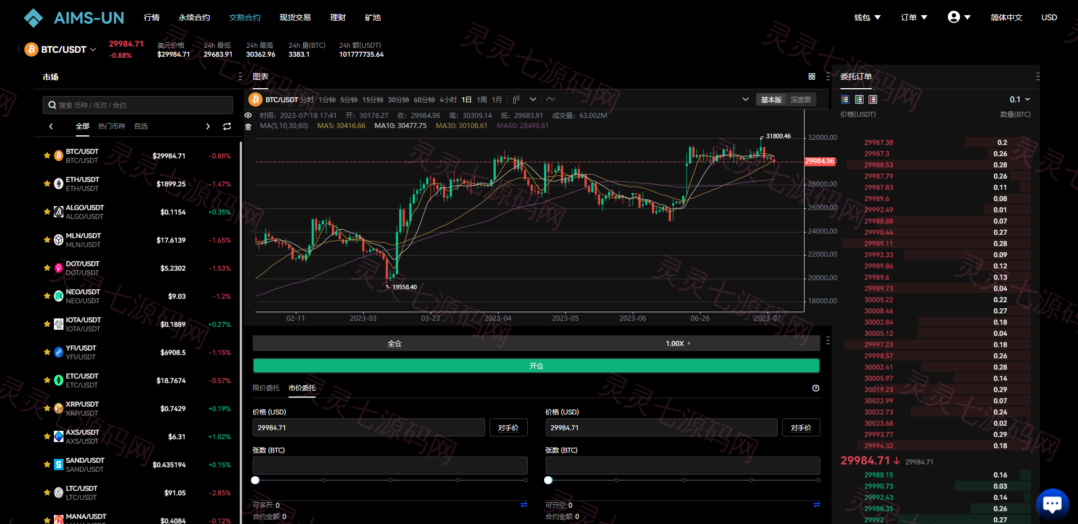
Task: Show sell-only order book view
Action: click(x=873, y=99)
